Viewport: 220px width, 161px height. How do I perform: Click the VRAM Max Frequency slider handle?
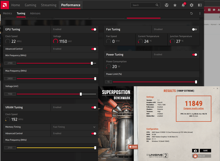[95, 148]
